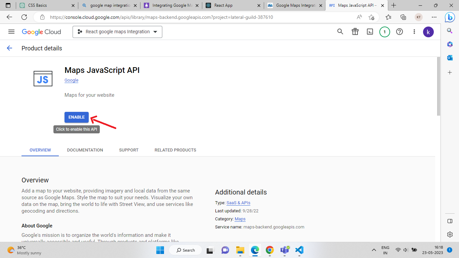The width and height of the screenshot is (459, 258).
Task: Switch to the Documentation tab
Action: click(x=85, y=150)
